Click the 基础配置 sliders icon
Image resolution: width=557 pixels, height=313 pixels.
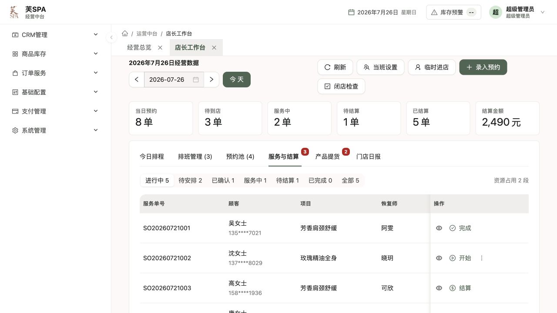click(x=15, y=92)
